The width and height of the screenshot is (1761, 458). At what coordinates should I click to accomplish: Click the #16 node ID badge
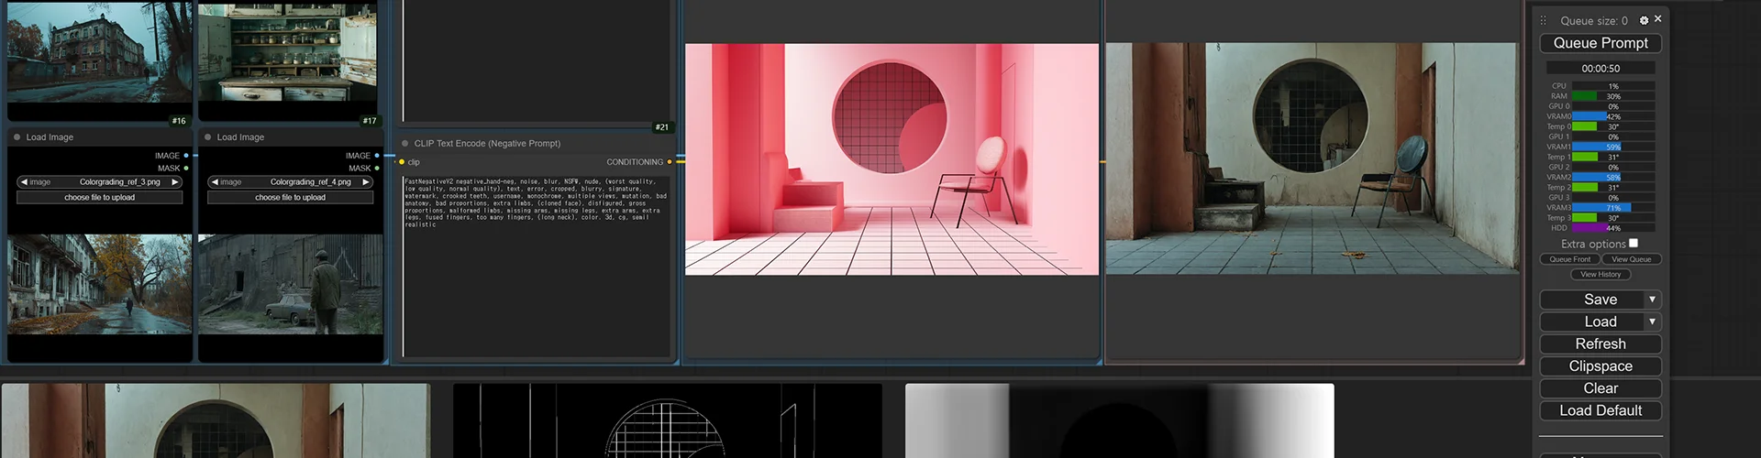click(x=179, y=121)
